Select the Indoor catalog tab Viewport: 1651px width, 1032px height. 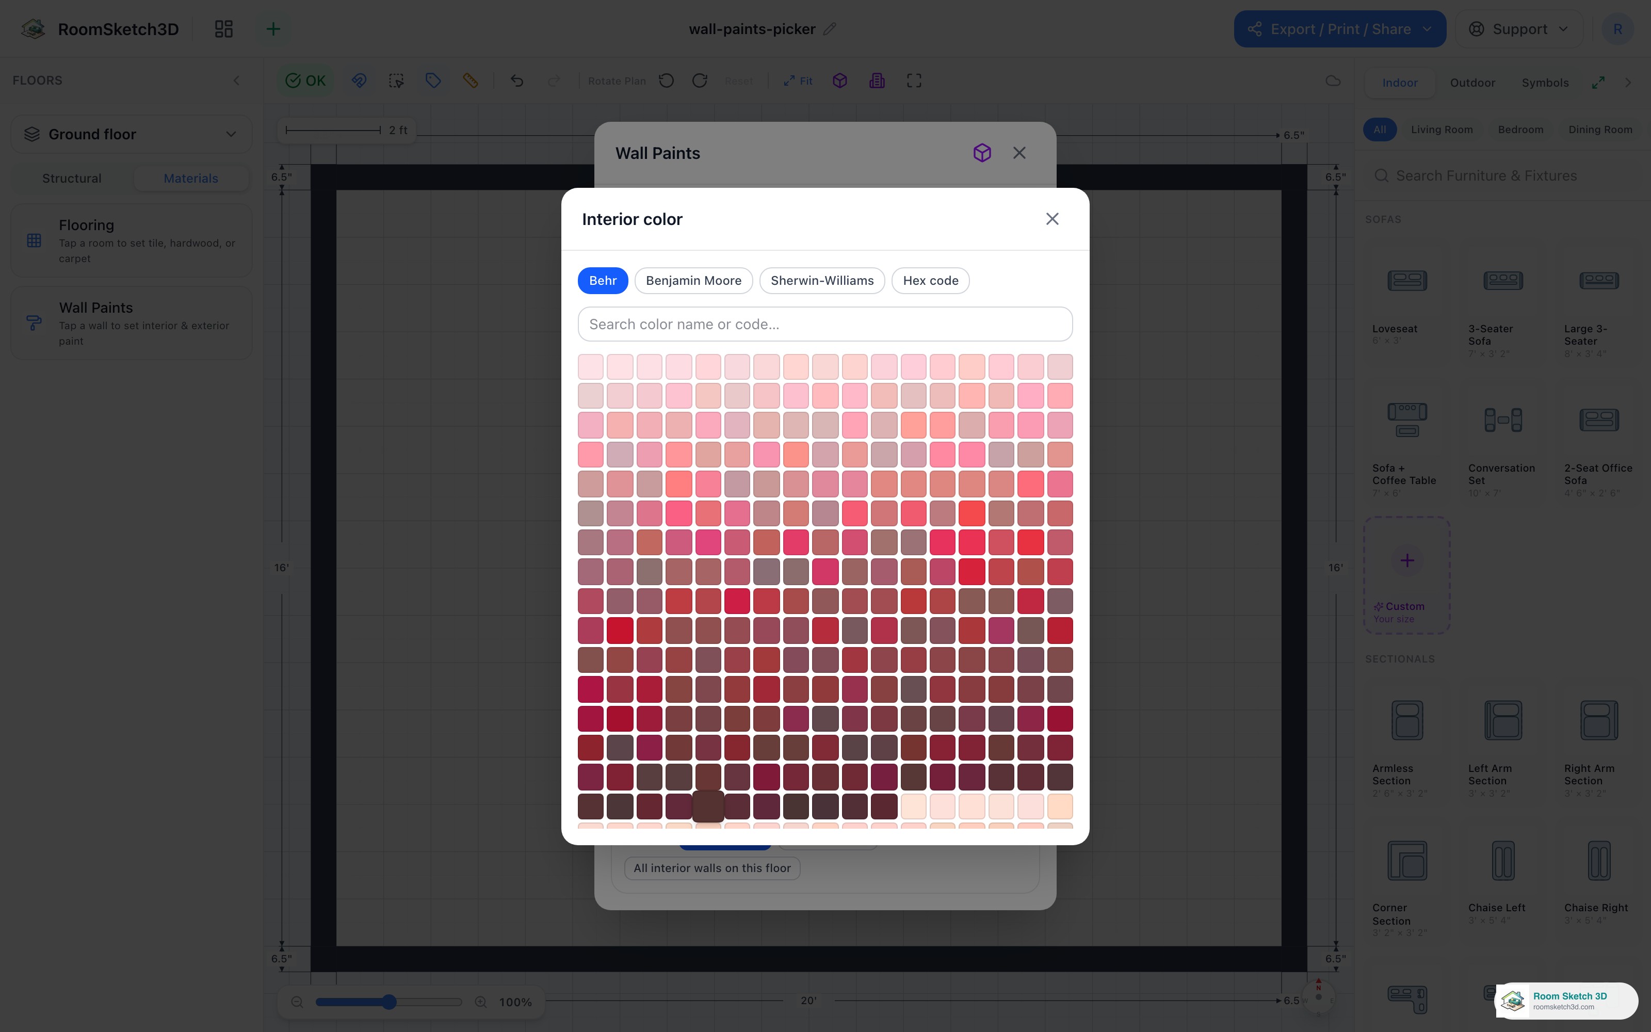click(x=1399, y=83)
